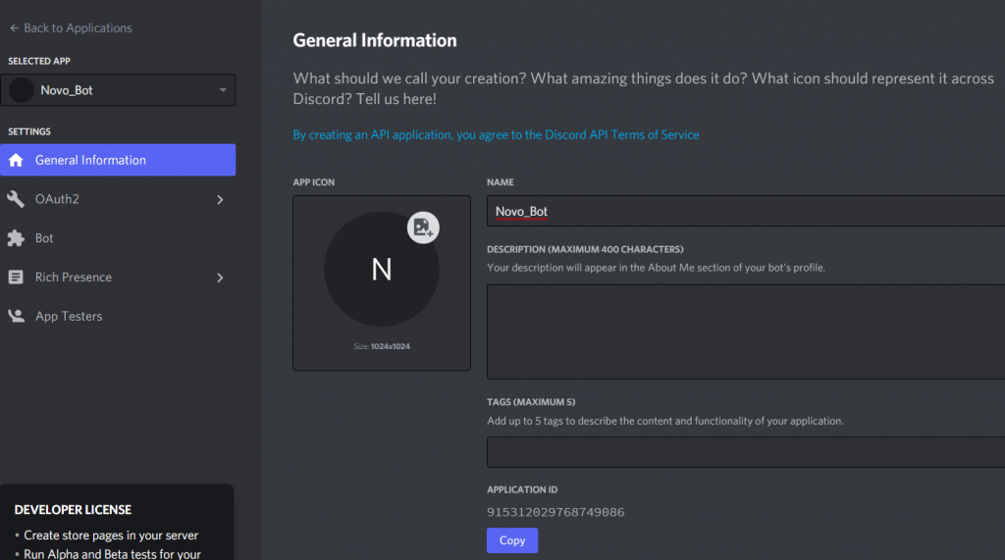The width and height of the screenshot is (1005, 560).
Task: Open the selected app Novo_Bot dropdown
Action: click(x=118, y=90)
